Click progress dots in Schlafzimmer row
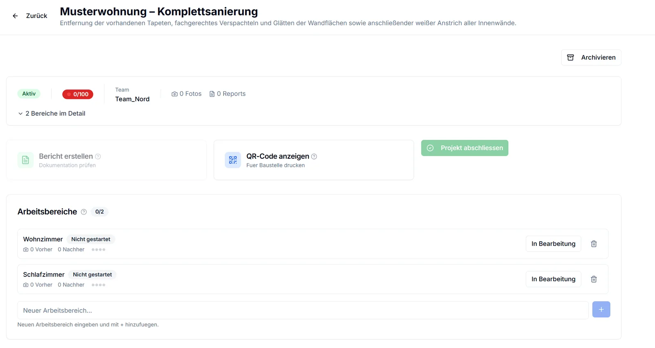 pos(99,285)
